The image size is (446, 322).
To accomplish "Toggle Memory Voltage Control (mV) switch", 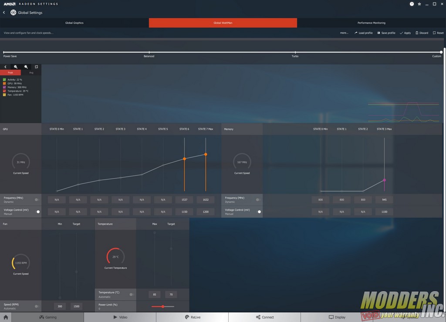I will coord(259,212).
